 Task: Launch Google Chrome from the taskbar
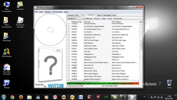point(12,97)
